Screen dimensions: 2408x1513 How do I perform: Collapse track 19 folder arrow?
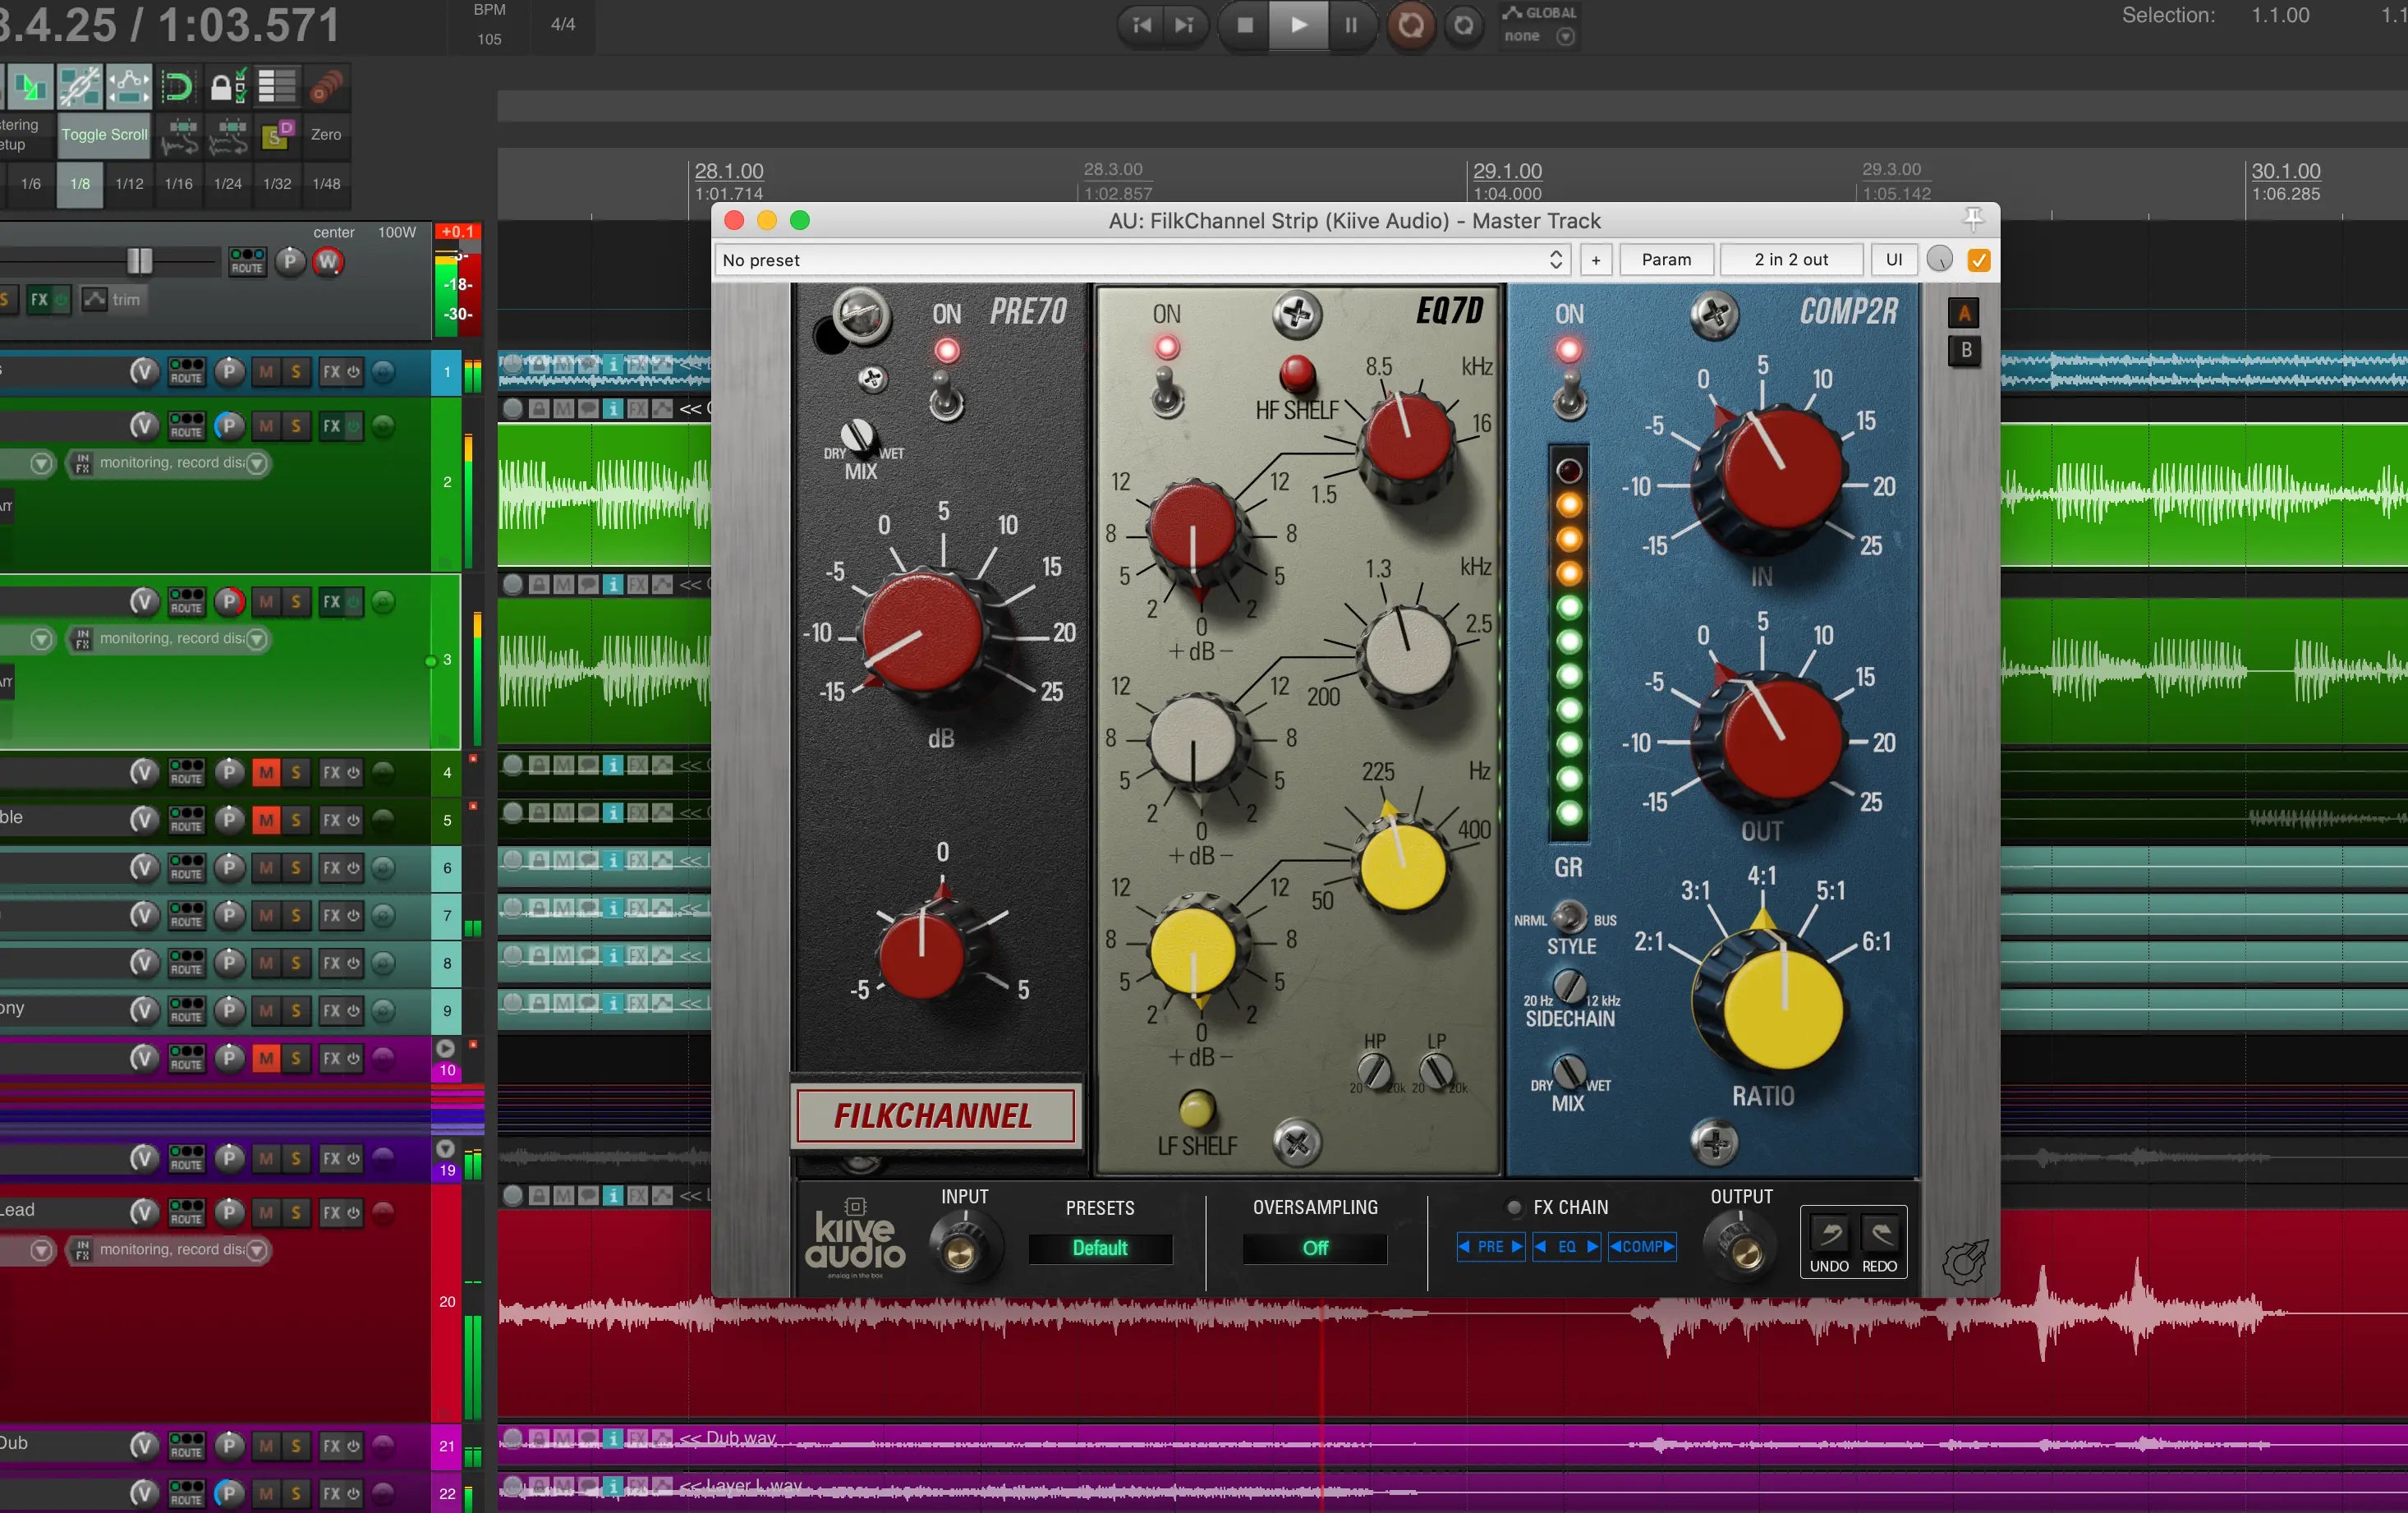click(x=446, y=1148)
